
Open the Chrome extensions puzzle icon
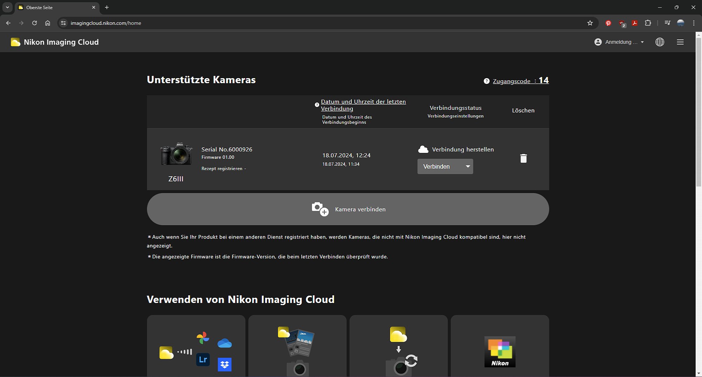[x=648, y=23]
